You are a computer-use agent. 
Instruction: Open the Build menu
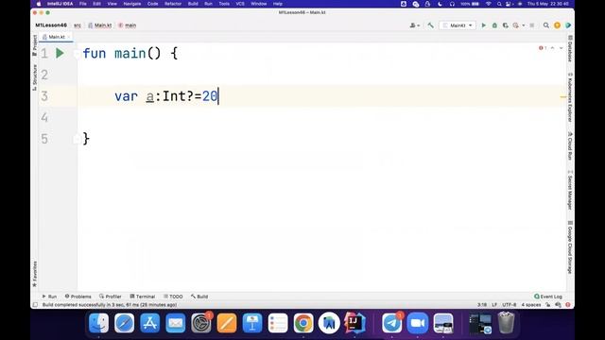click(x=193, y=4)
